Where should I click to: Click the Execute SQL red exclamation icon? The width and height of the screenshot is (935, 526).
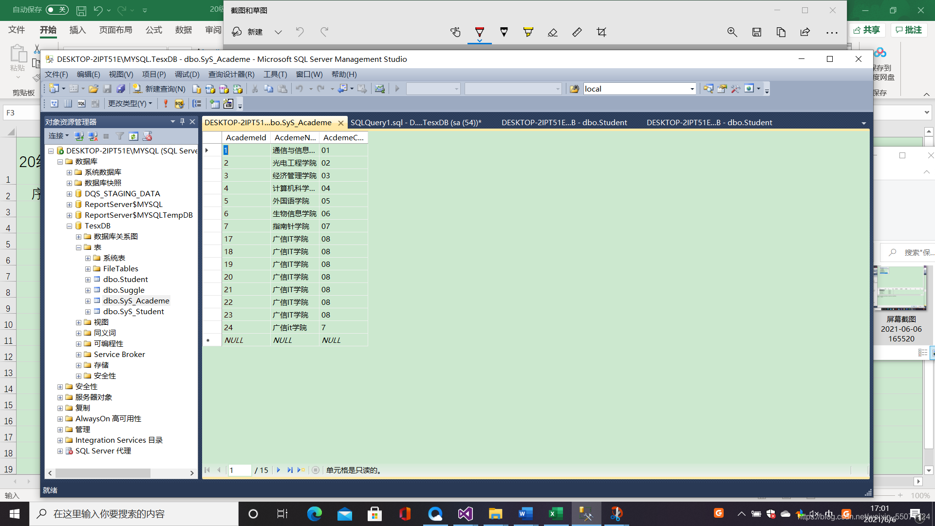166,103
